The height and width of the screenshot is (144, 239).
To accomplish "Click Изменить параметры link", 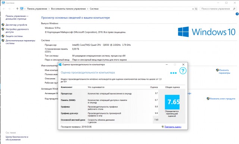I will [x=224, y=71].
